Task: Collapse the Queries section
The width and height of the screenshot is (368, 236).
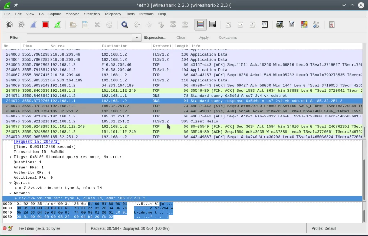Action: click(x=11, y=183)
